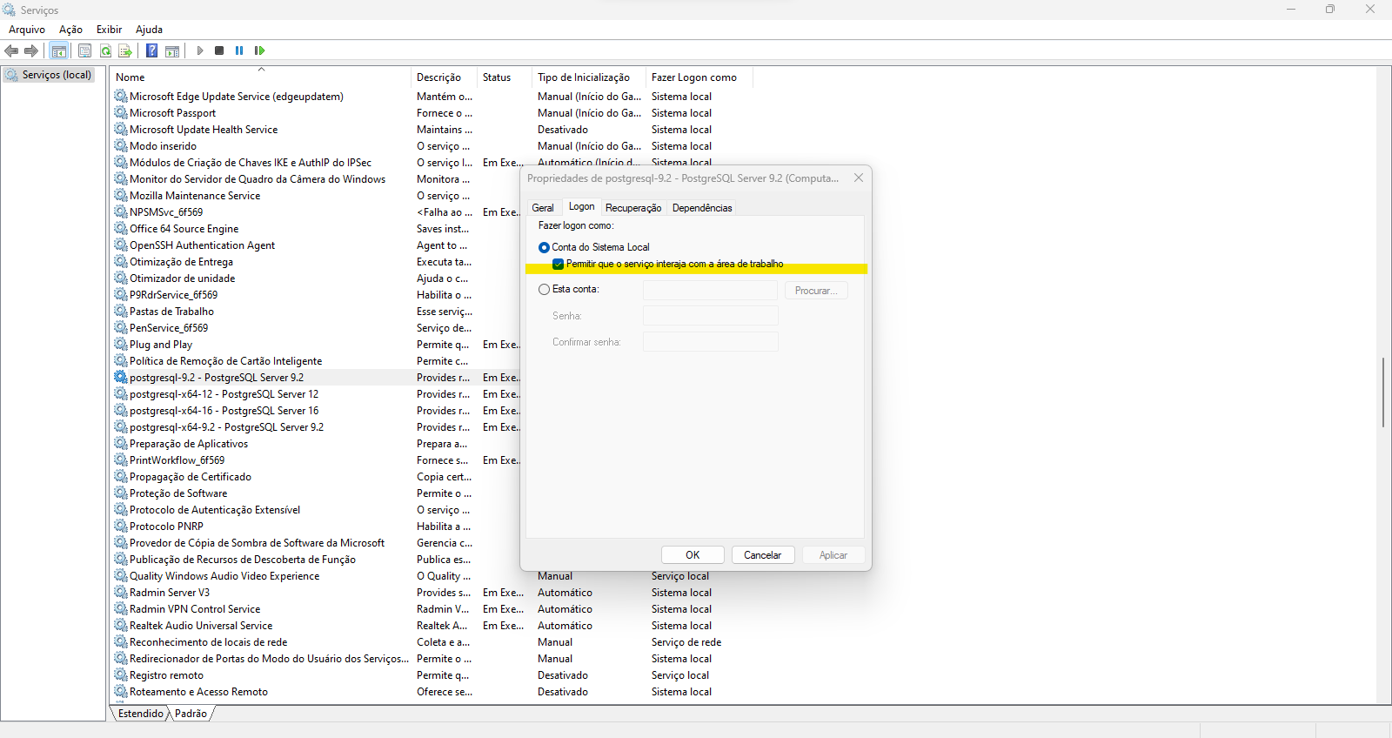1392x738 pixels.
Task: Click the Export List toolbar icon
Action: pyautogui.click(x=125, y=50)
